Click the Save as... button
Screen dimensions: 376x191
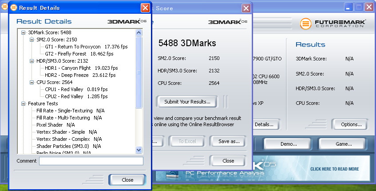227,141
